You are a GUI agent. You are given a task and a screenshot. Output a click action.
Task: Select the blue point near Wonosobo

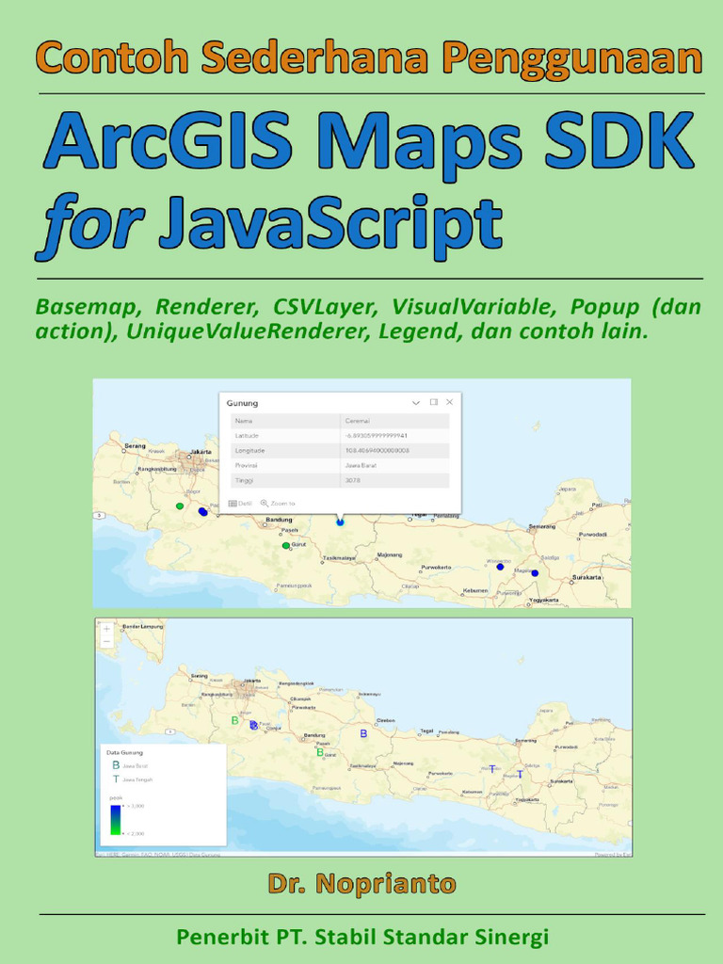tap(500, 567)
